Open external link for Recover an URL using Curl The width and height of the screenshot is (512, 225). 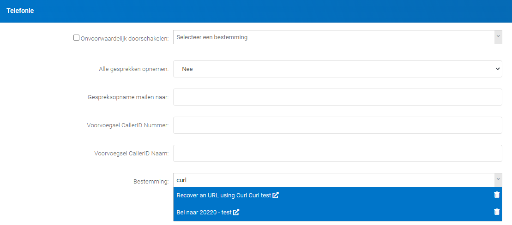(x=276, y=195)
